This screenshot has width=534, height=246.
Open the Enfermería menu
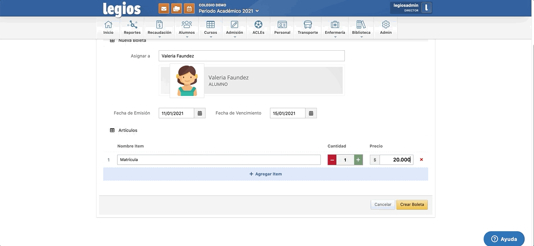(335, 28)
